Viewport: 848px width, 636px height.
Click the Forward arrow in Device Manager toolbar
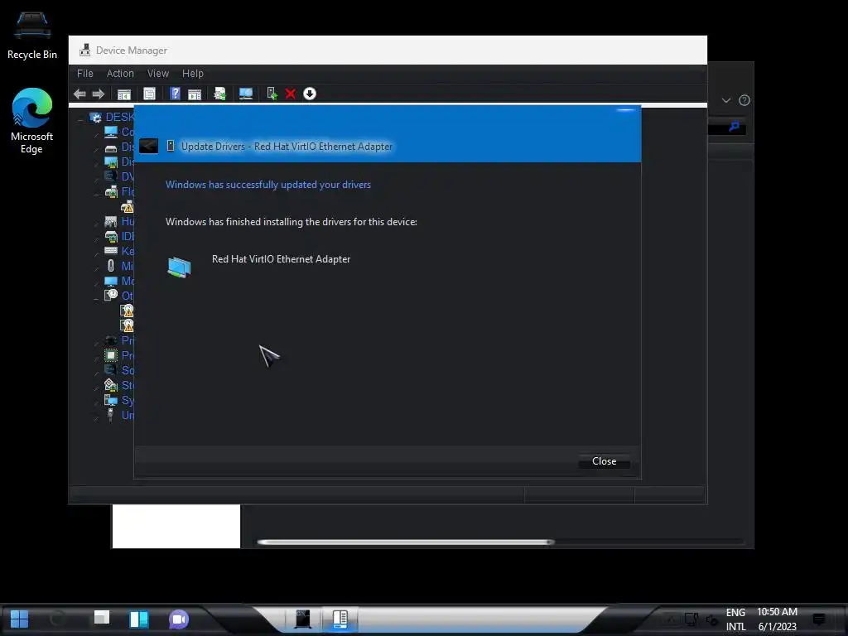point(99,94)
